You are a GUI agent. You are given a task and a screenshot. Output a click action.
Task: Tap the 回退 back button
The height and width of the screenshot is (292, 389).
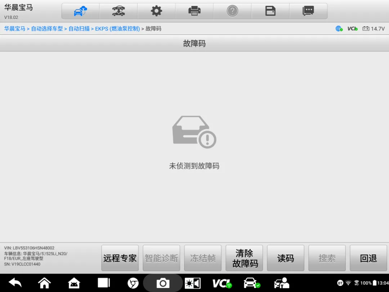click(368, 258)
